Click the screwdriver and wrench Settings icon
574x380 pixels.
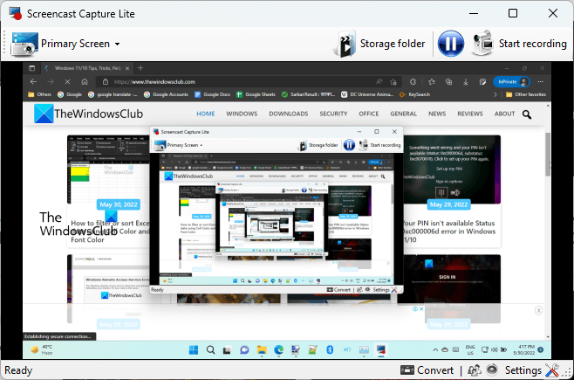pyautogui.click(x=552, y=370)
